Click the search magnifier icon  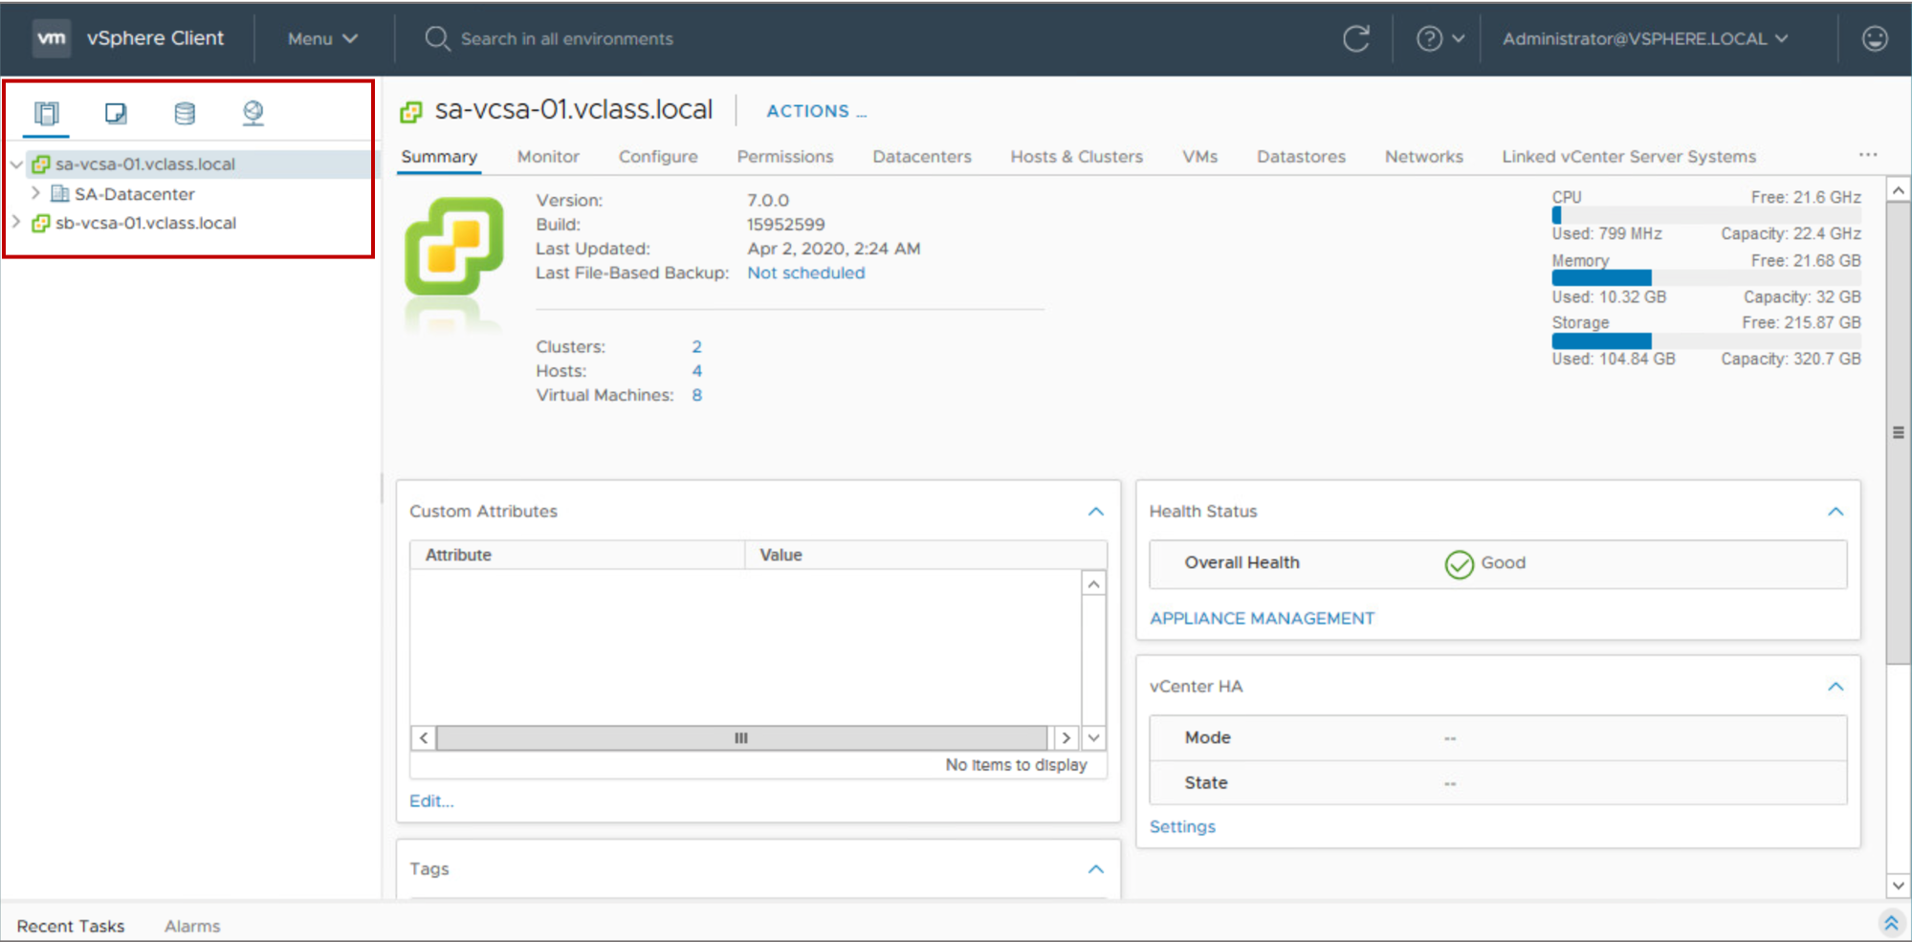(437, 38)
